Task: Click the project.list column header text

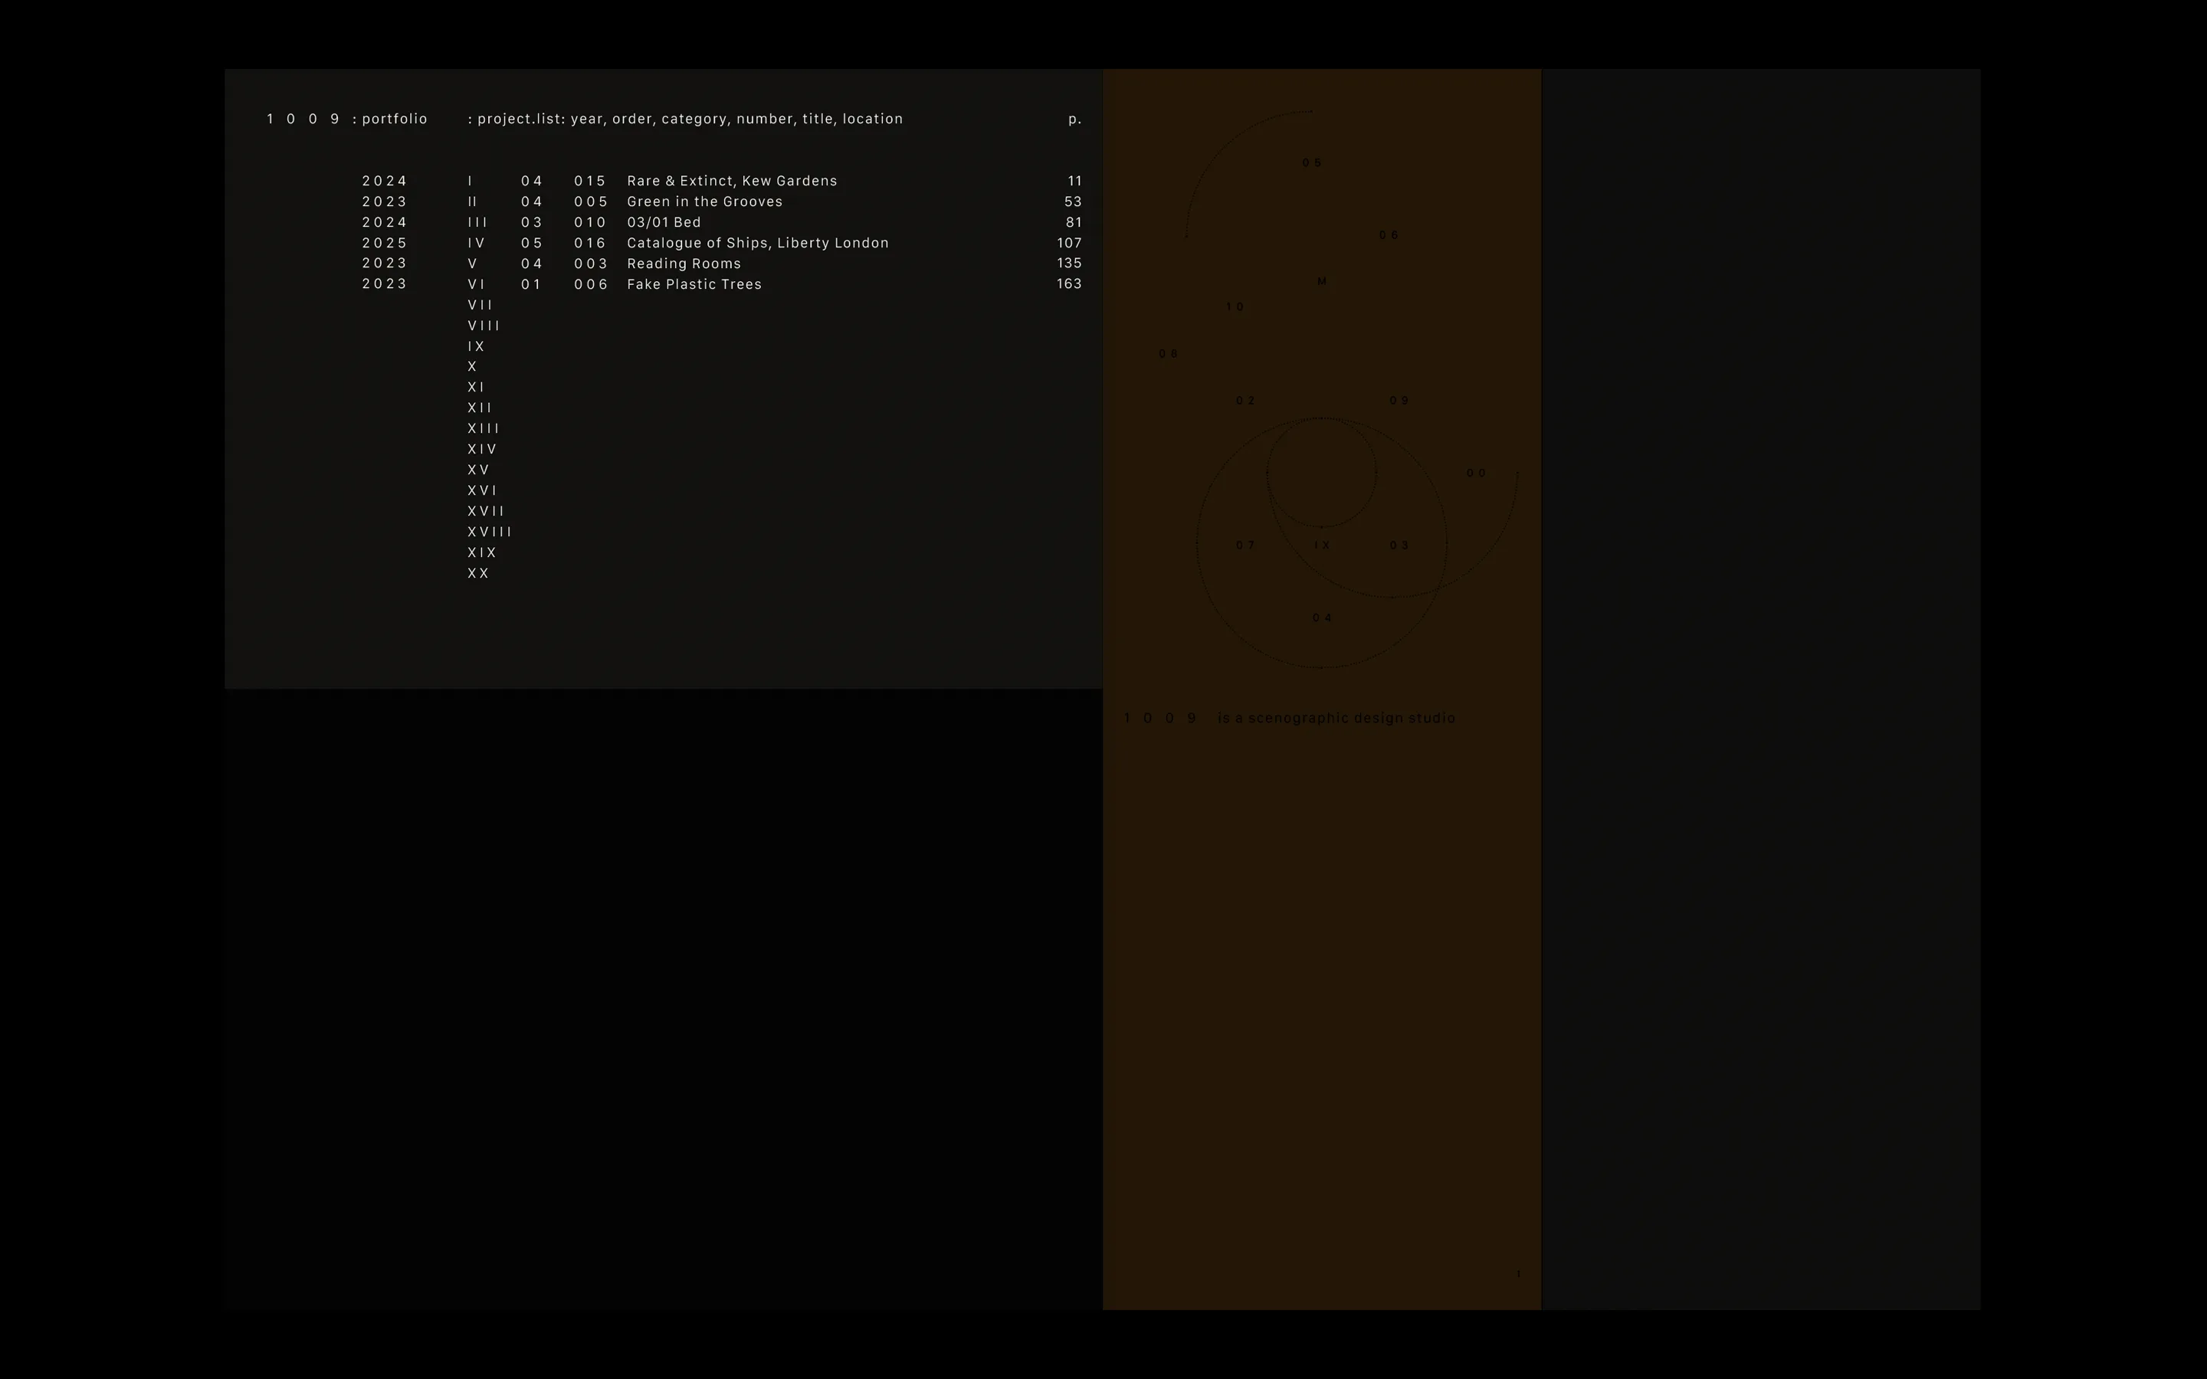Action: click(685, 119)
